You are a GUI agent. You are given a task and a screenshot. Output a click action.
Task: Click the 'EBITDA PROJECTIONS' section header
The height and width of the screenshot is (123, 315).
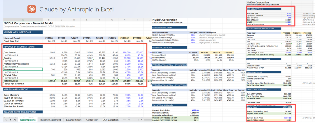(x=169, y=48)
